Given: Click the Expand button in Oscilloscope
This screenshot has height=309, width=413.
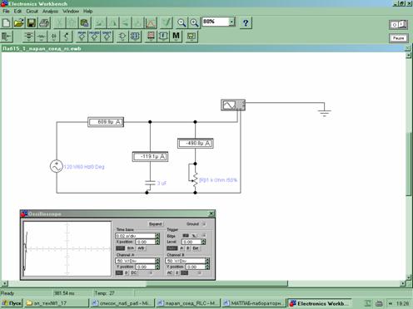Looking at the screenshot, I should (155, 223).
